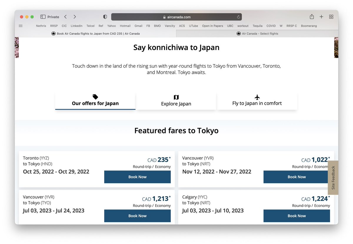
Task: Select the Our offers for Japan tab
Action: click(95, 101)
